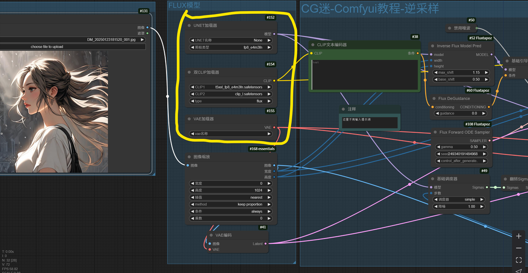
Task: Click the loaded girl image preview
Action: coord(54,112)
